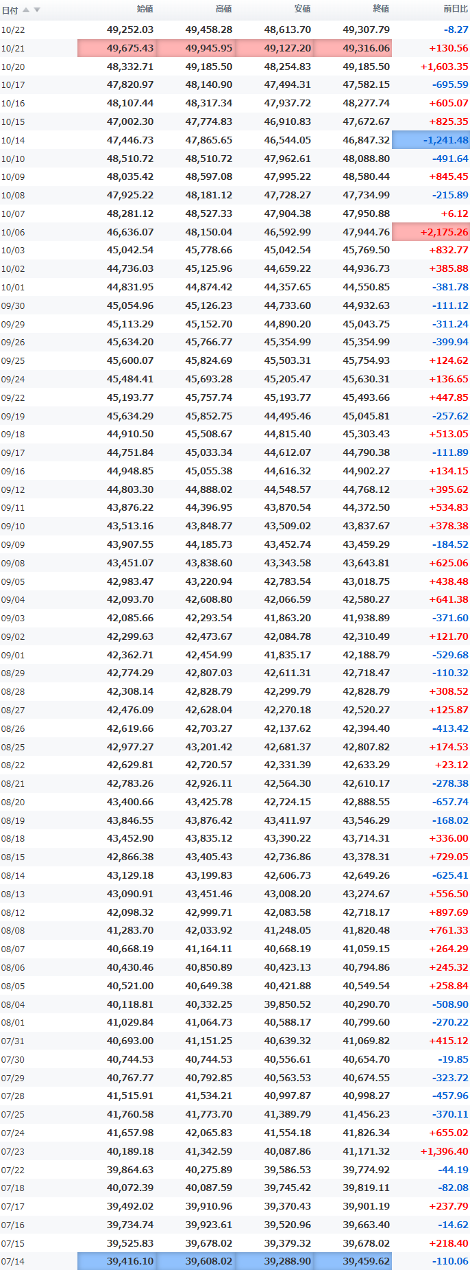Click the 前日比 column header
470x1270 pixels.
456,9
